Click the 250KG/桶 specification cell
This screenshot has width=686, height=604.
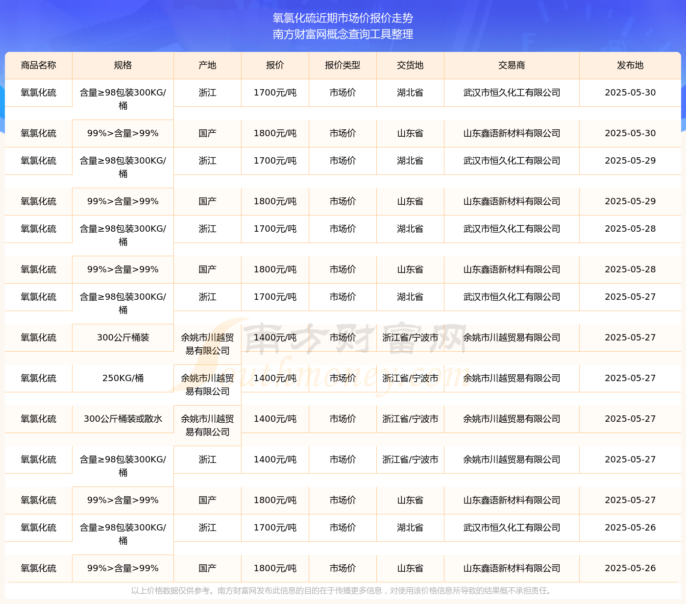[x=123, y=378]
